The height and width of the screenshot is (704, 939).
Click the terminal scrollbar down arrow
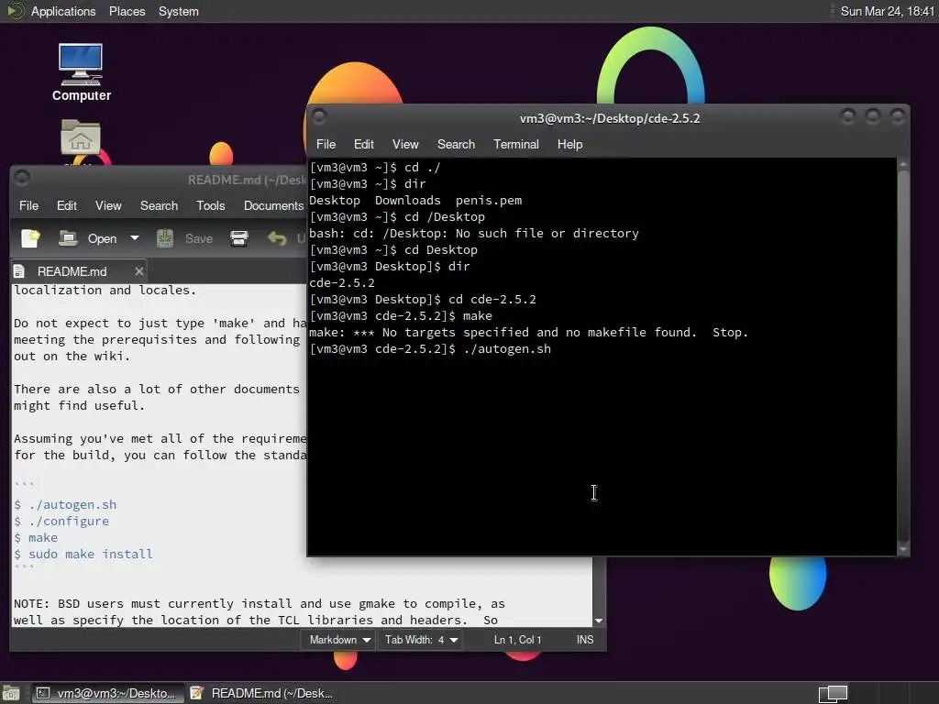pyautogui.click(x=903, y=548)
